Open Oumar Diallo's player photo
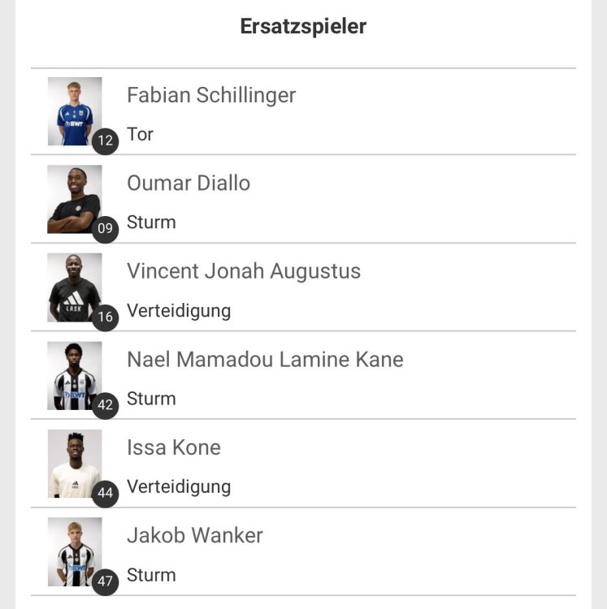607x609 pixels. click(74, 199)
